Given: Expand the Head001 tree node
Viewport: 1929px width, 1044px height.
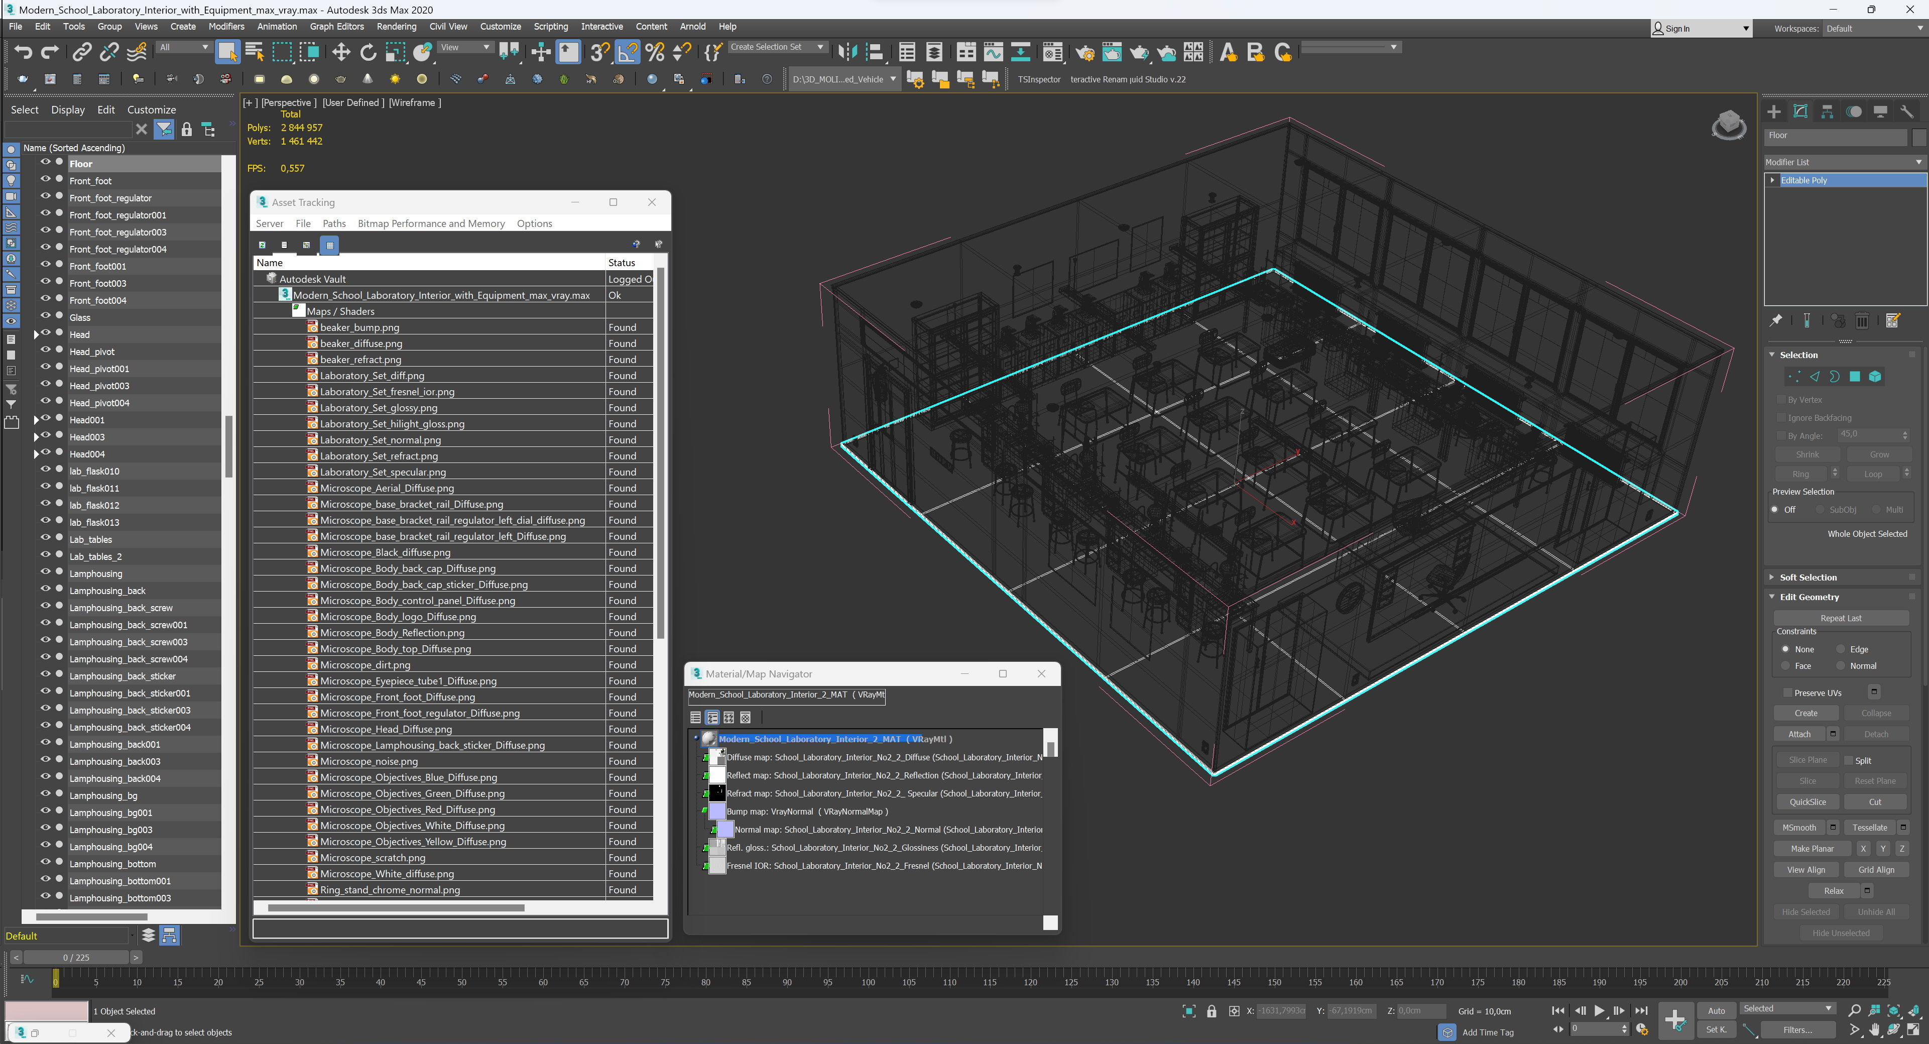Looking at the screenshot, I should (x=36, y=420).
